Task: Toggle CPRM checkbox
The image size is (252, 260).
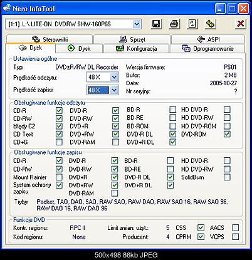Action: pyautogui.click(x=201, y=237)
